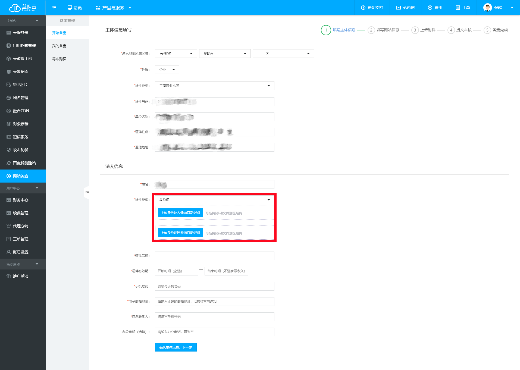The image size is (520, 370).
Task: Select 我的备案 in the submenu
Action: pos(59,46)
